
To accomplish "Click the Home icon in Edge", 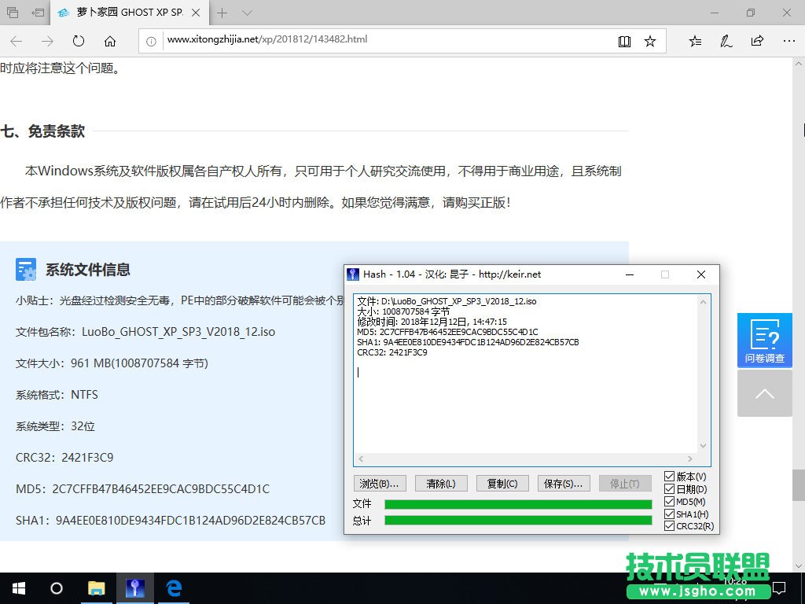I will [110, 41].
